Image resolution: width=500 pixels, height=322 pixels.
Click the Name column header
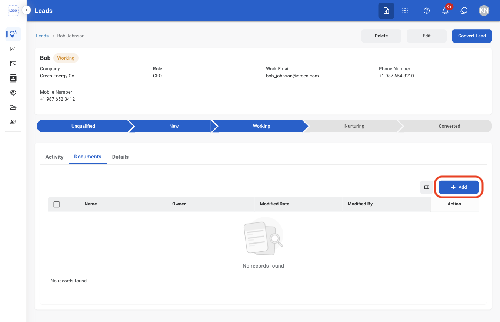[91, 204]
